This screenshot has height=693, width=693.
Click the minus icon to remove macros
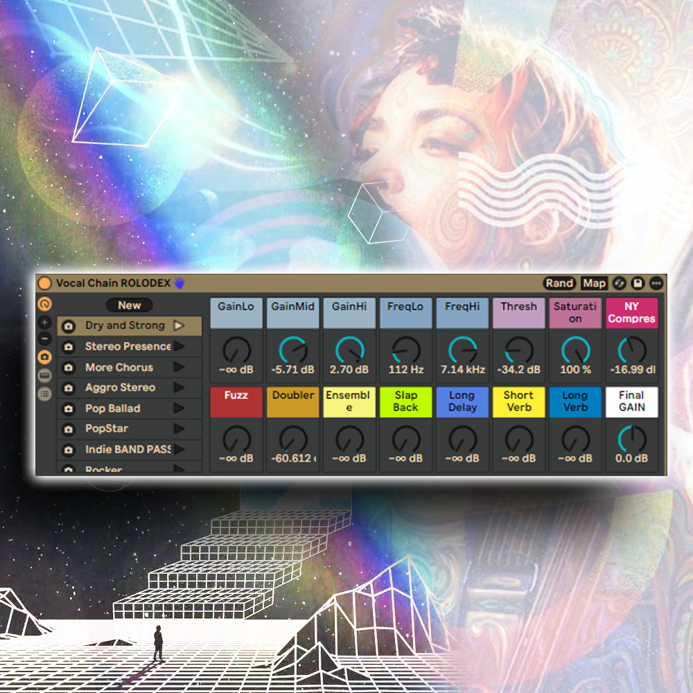click(x=44, y=339)
